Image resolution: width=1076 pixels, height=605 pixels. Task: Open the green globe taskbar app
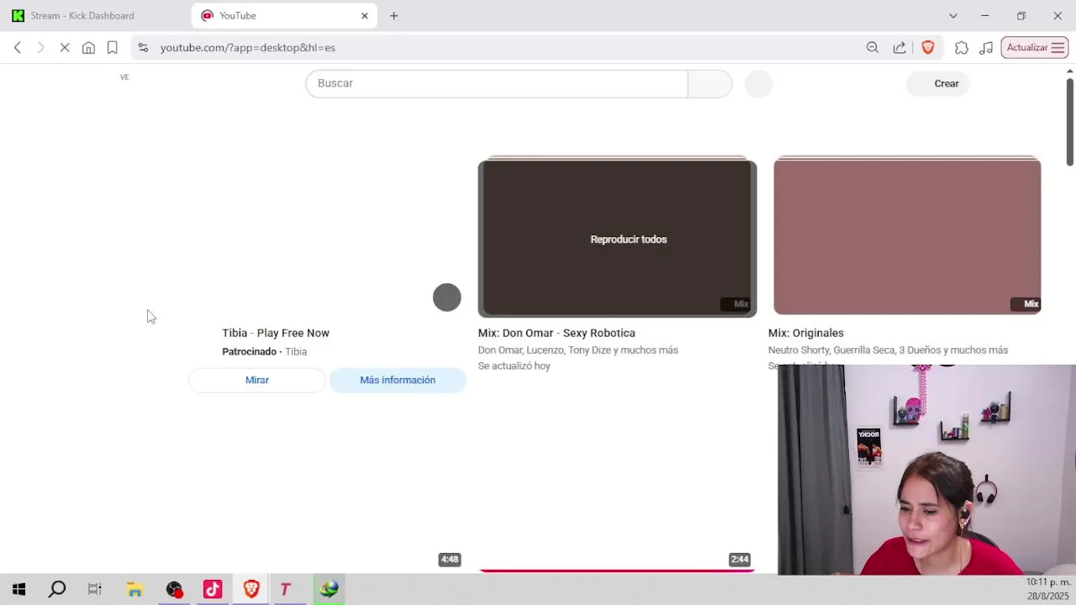click(x=329, y=590)
